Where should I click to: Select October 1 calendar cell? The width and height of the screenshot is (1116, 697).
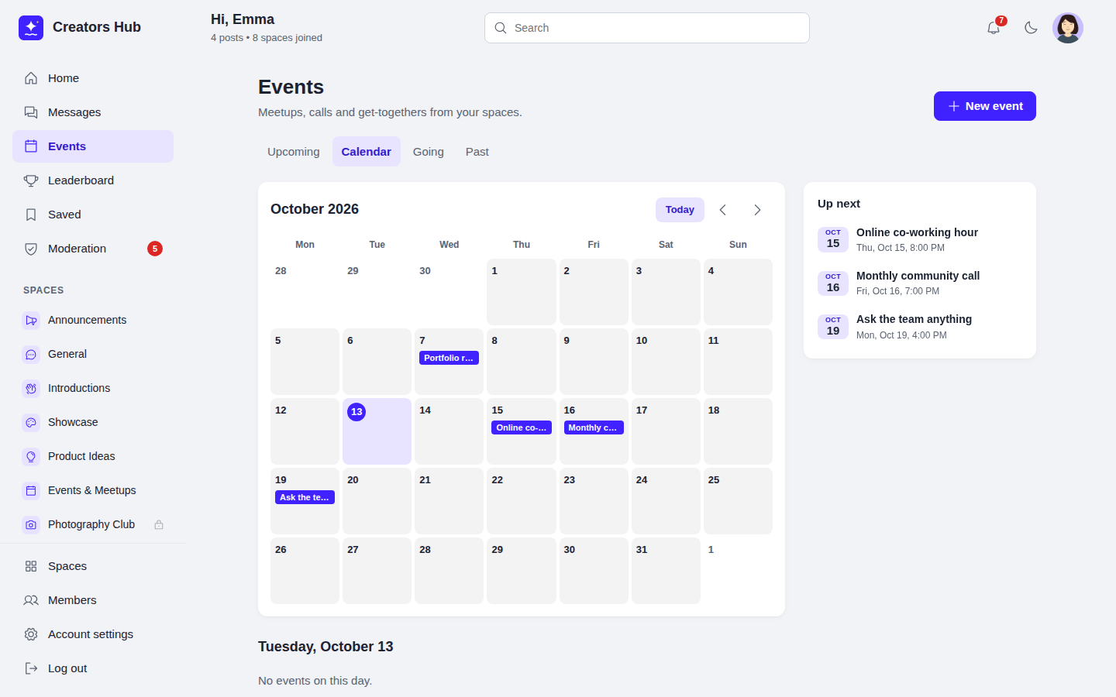tap(522, 292)
